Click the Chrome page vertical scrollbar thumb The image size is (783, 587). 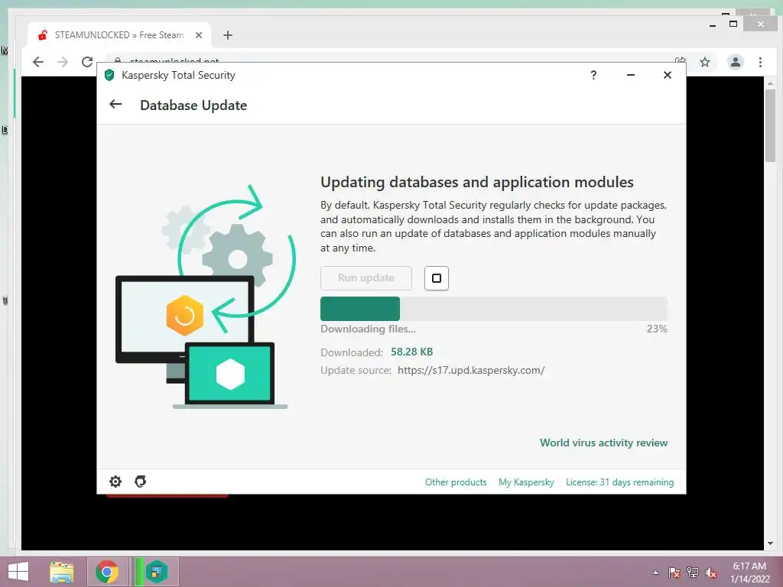point(770,126)
